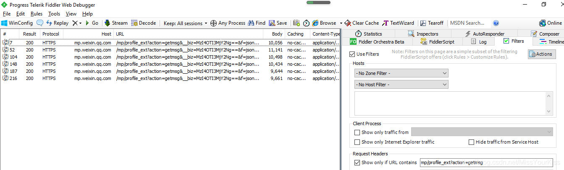564x170 pixels.
Task: Sort by Result column header
Action: pyautogui.click(x=29, y=34)
